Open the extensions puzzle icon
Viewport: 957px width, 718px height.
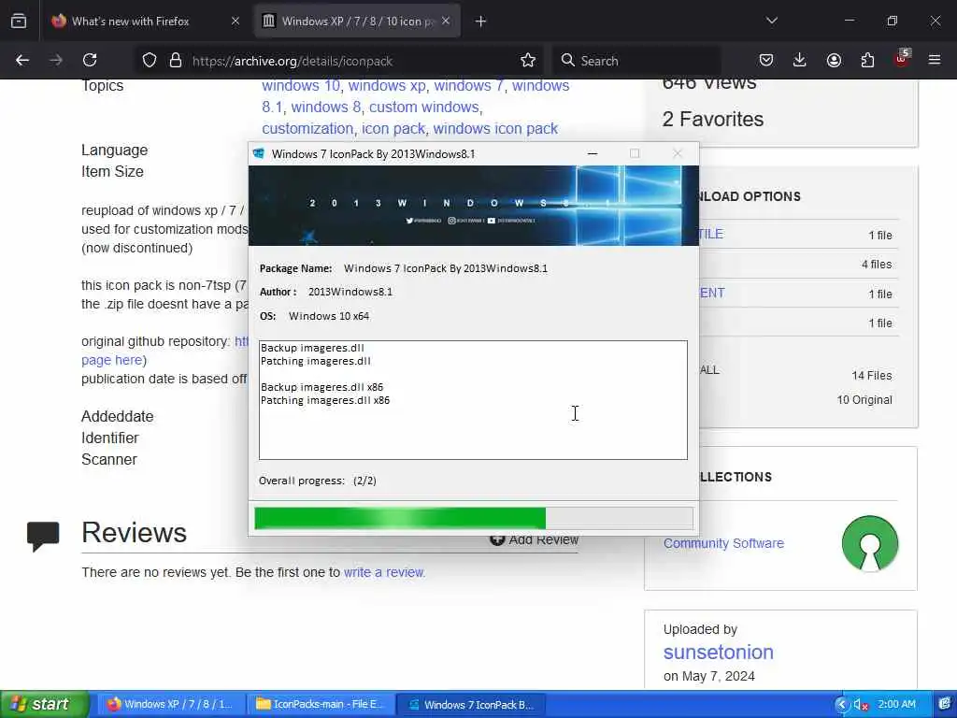[x=867, y=60]
